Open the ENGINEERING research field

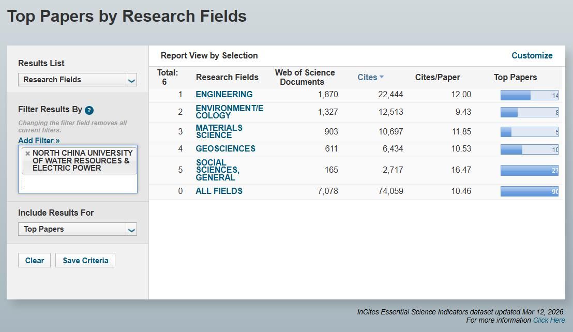pos(224,94)
